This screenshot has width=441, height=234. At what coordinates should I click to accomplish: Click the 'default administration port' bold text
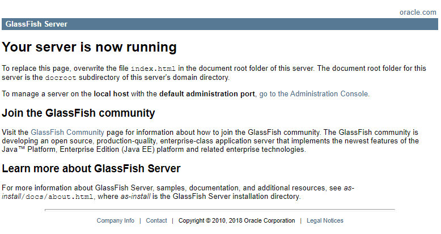coord(207,94)
